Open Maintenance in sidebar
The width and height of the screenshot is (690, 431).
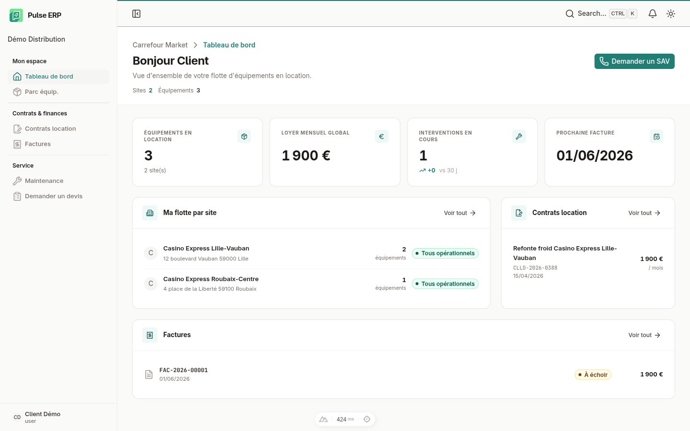(58, 181)
